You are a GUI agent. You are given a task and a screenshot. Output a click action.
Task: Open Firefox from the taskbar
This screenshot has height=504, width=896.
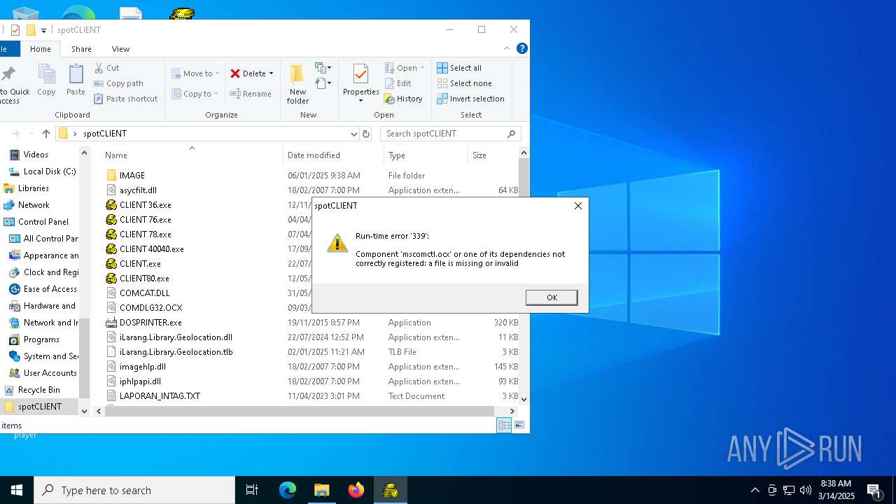pyautogui.click(x=356, y=490)
